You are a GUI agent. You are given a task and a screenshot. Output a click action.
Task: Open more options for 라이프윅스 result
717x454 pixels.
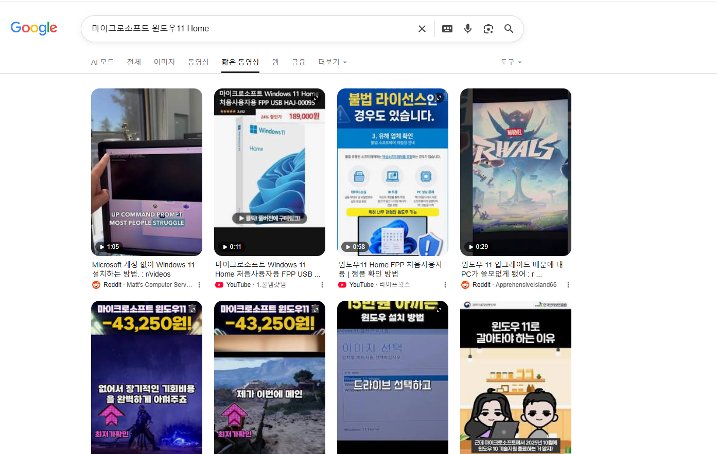tap(445, 285)
